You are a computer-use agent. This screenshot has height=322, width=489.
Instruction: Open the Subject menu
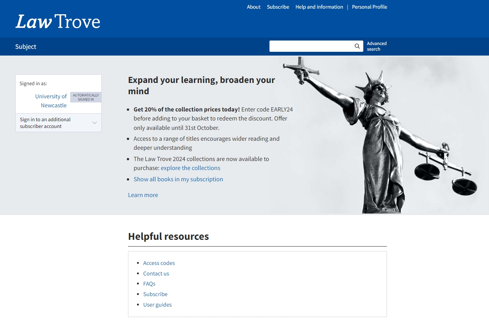coord(26,47)
